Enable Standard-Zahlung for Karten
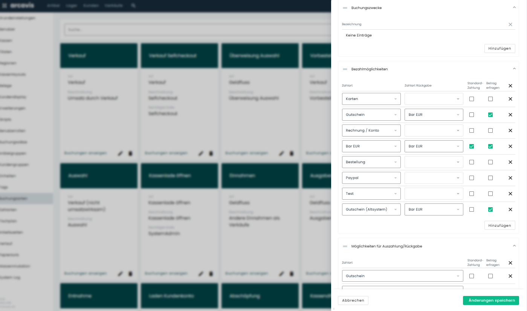 click(471, 99)
